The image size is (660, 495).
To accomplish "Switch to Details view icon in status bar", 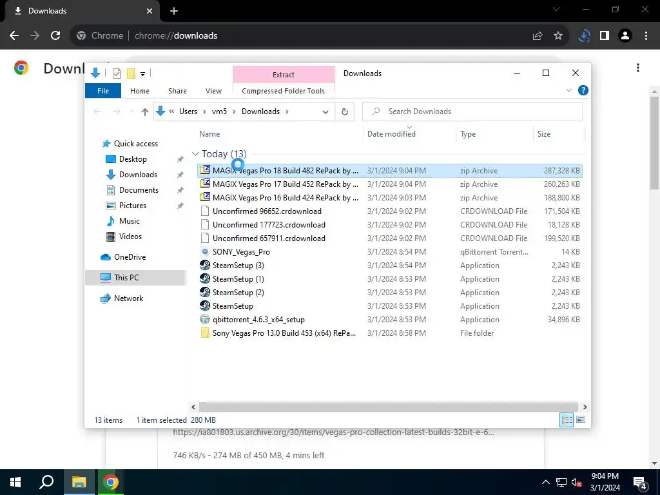I will click(567, 420).
